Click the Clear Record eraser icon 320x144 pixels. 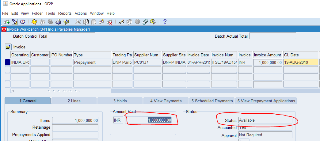click(x=102, y=22)
